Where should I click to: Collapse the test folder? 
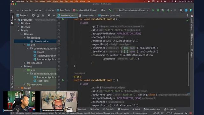pos(21,66)
